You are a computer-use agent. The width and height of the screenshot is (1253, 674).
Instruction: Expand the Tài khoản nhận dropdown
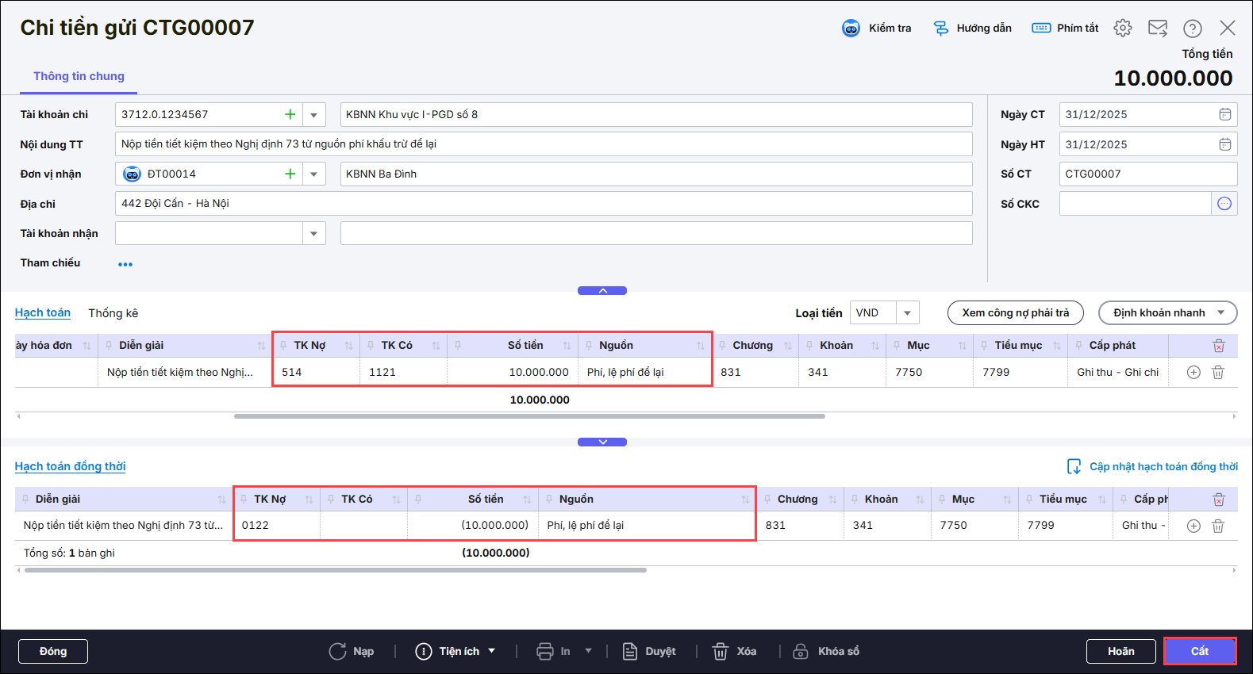tap(313, 233)
